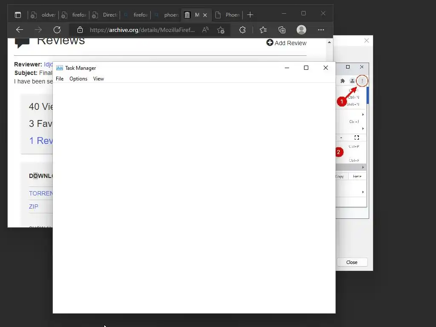Close the active archive.org tab
This screenshot has width=436, height=327.
click(205, 15)
